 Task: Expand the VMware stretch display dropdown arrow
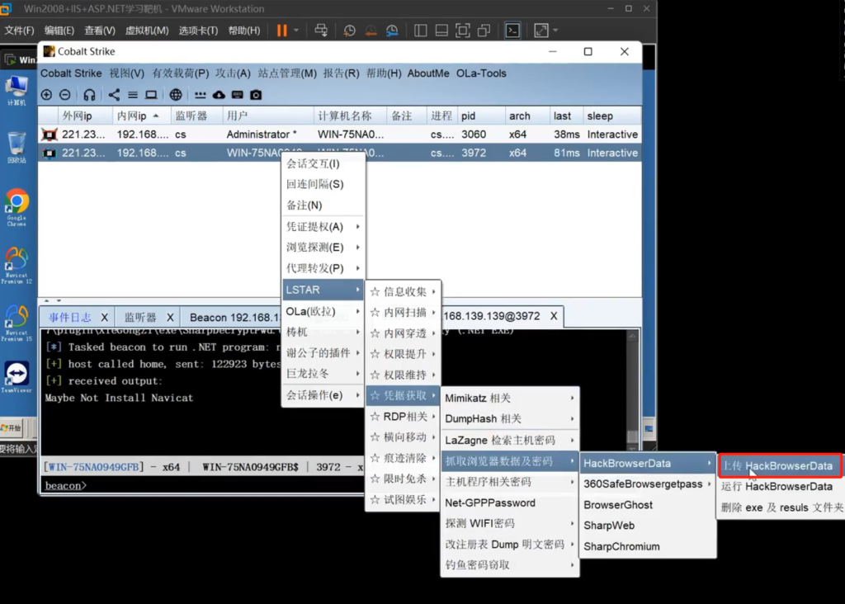pyautogui.click(x=555, y=31)
